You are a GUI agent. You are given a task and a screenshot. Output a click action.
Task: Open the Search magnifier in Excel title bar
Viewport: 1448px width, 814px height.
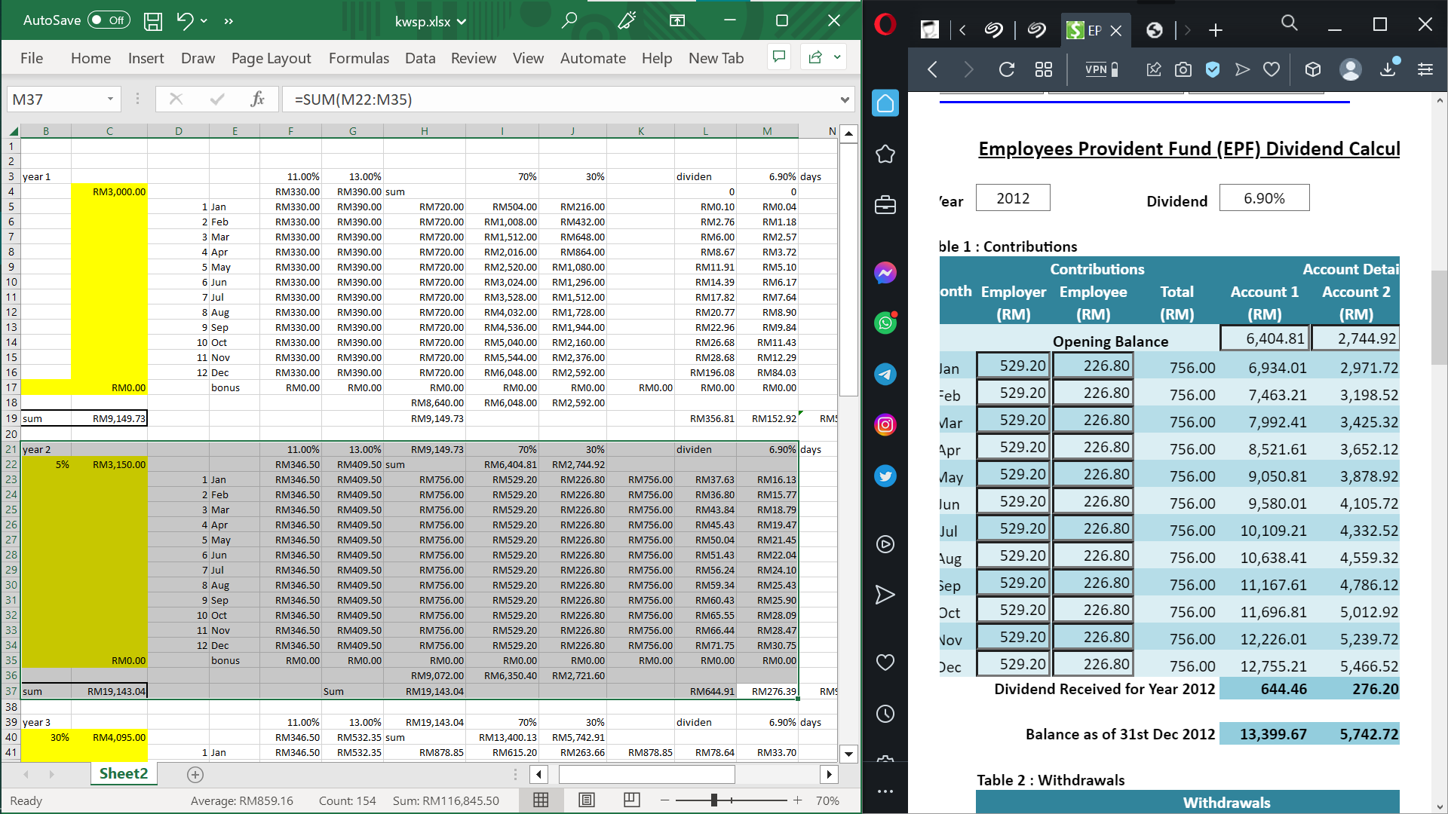(569, 20)
